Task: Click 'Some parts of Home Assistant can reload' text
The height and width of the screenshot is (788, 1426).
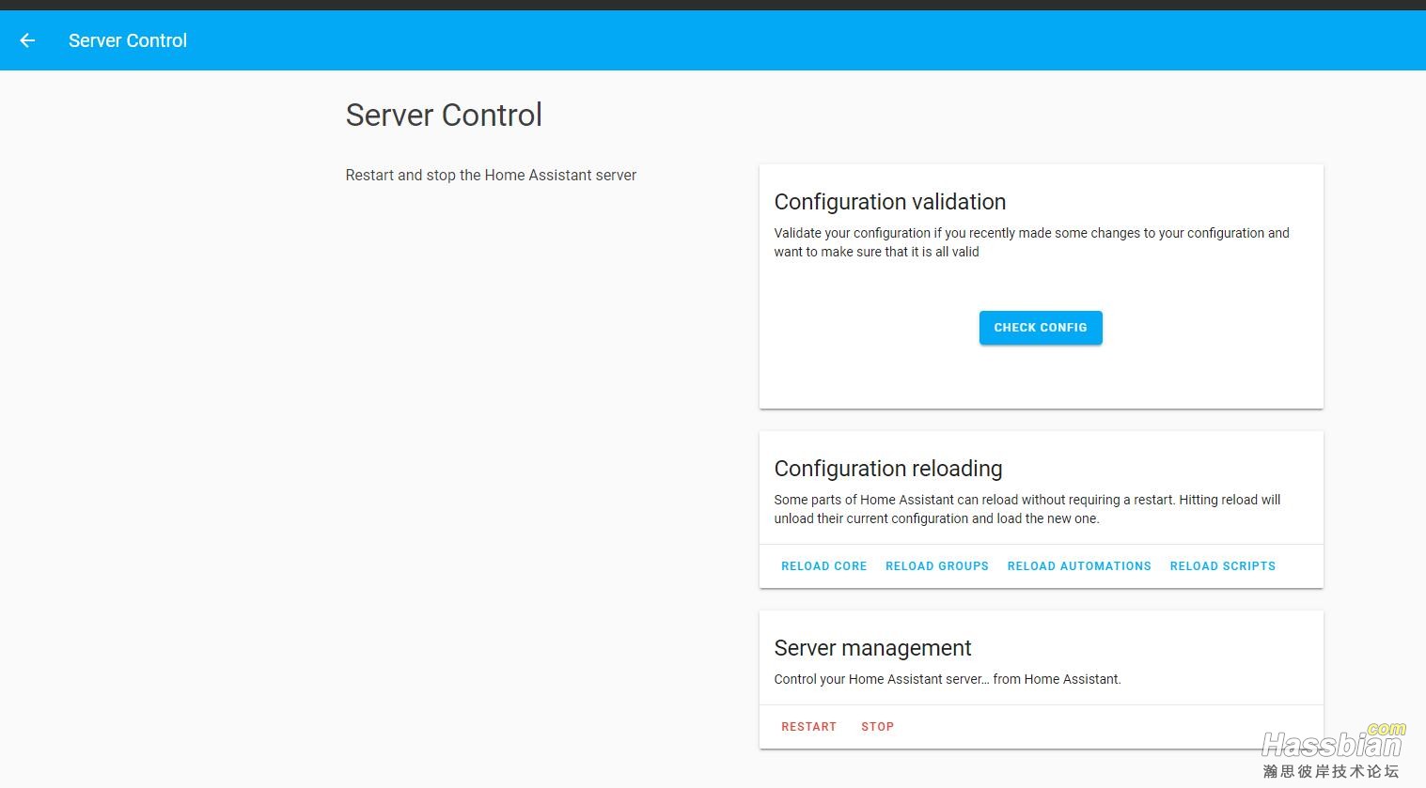Action: pyautogui.click(x=1027, y=509)
